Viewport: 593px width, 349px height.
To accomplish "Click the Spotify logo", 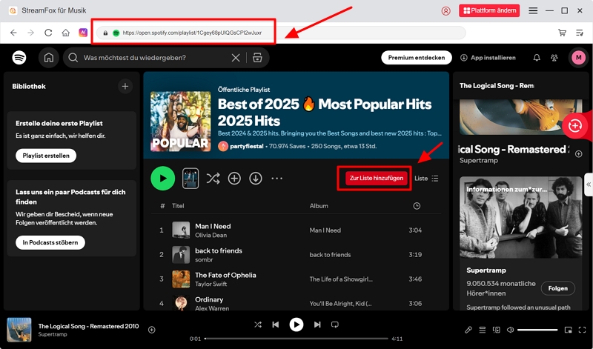I will [19, 58].
